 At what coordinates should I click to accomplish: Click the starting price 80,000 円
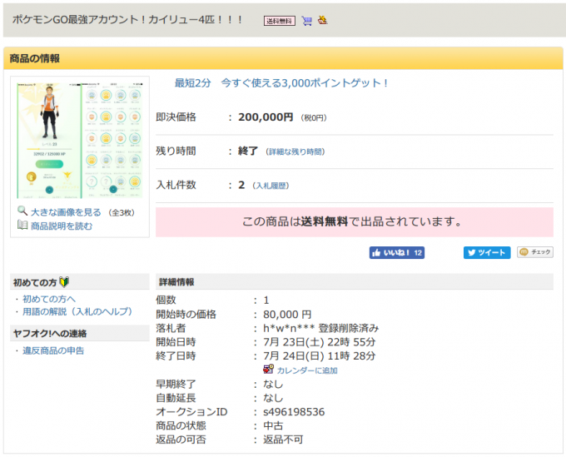point(287,315)
